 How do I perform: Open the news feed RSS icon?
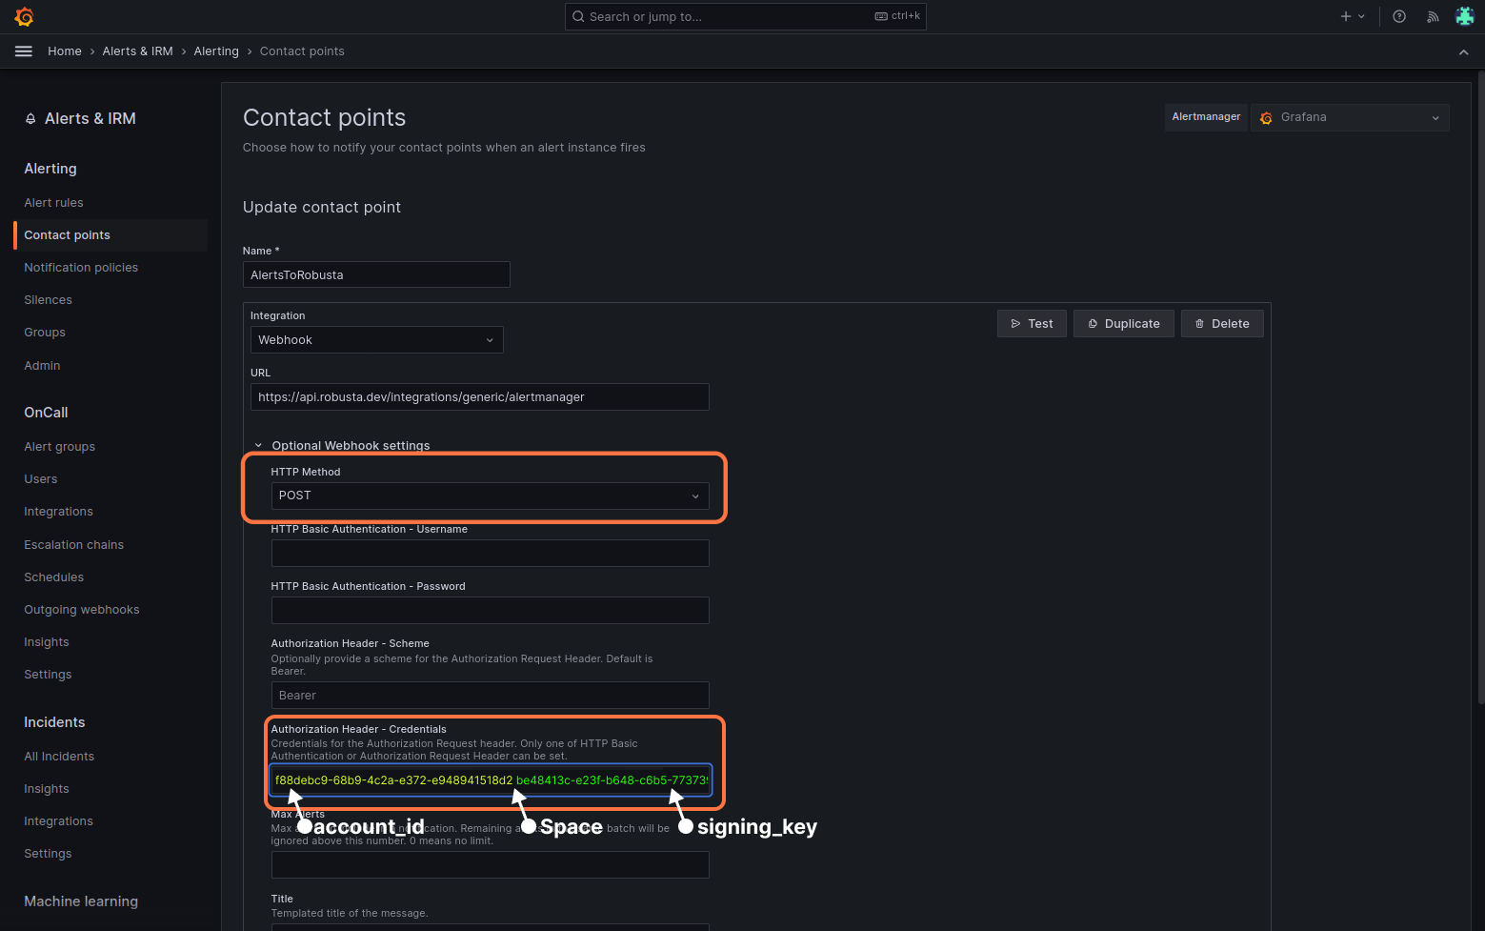(x=1432, y=16)
